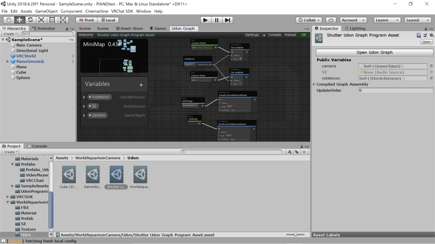
Task: Select the Rect transform tool
Action: [52, 20]
